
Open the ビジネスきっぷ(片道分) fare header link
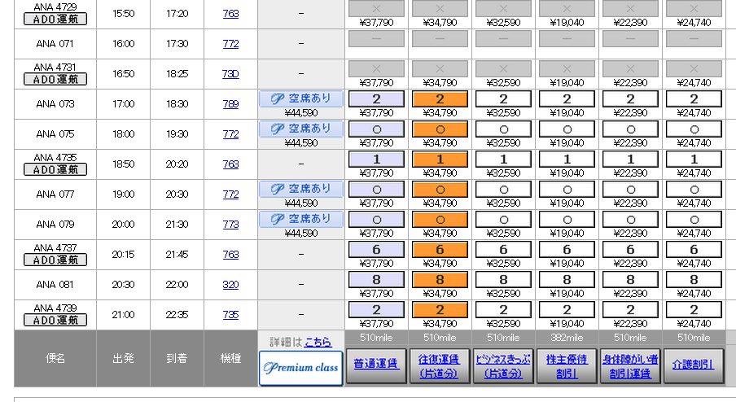coord(503,366)
